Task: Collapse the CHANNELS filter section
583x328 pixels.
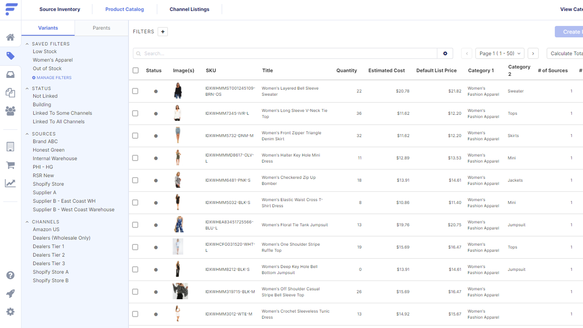Action: pyautogui.click(x=27, y=222)
